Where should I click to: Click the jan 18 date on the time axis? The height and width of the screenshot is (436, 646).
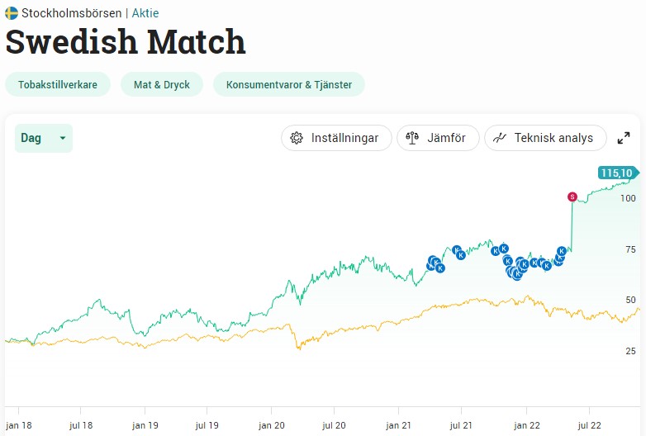pos(18,424)
